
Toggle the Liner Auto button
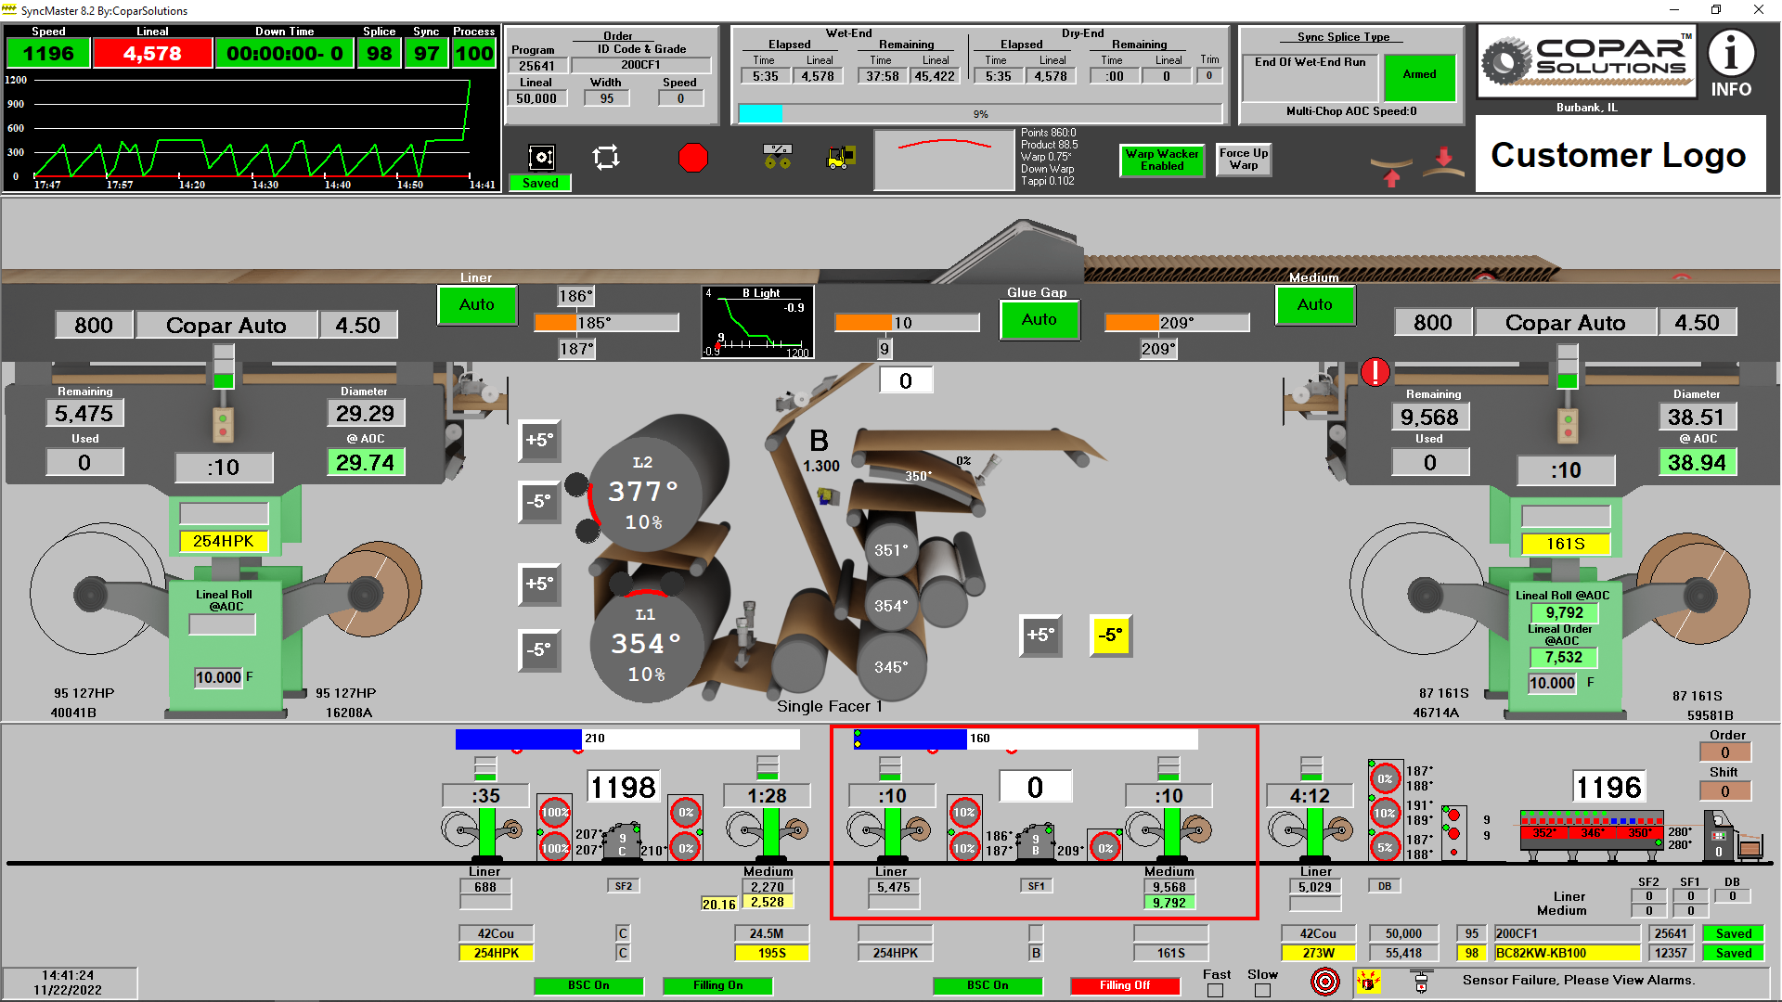(x=477, y=304)
